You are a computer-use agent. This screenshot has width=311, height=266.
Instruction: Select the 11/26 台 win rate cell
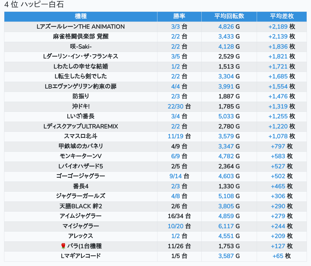click(179, 246)
